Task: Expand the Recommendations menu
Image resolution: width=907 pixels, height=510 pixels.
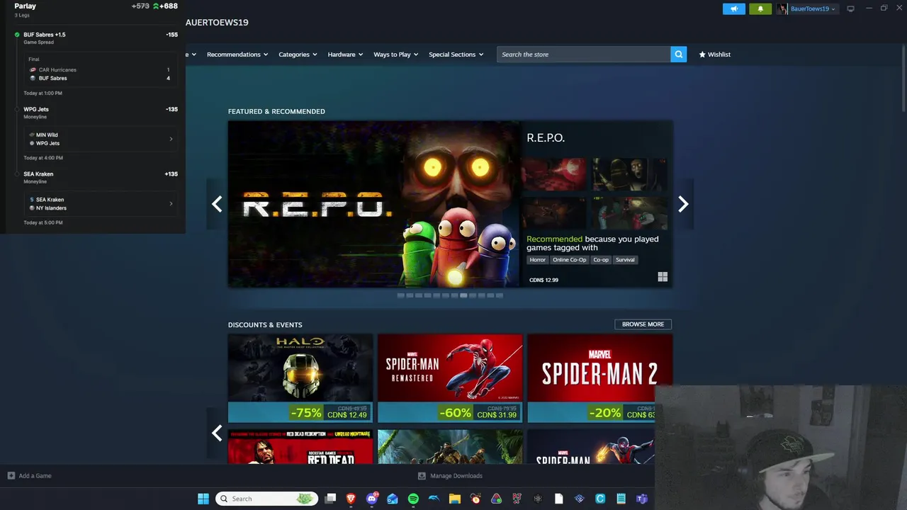Action: [x=237, y=55]
